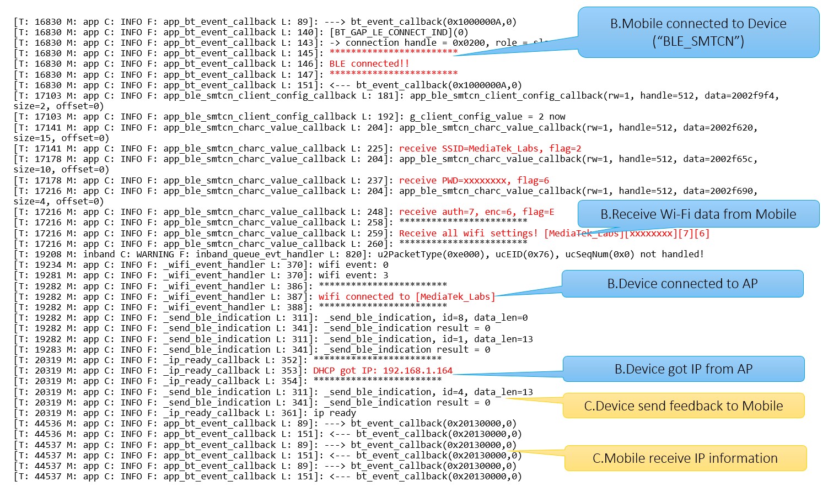Select red "receive PWD=xxxxxxxx, flag=6" text
Screen dimensions: 828x492
pyautogui.click(x=474, y=181)
